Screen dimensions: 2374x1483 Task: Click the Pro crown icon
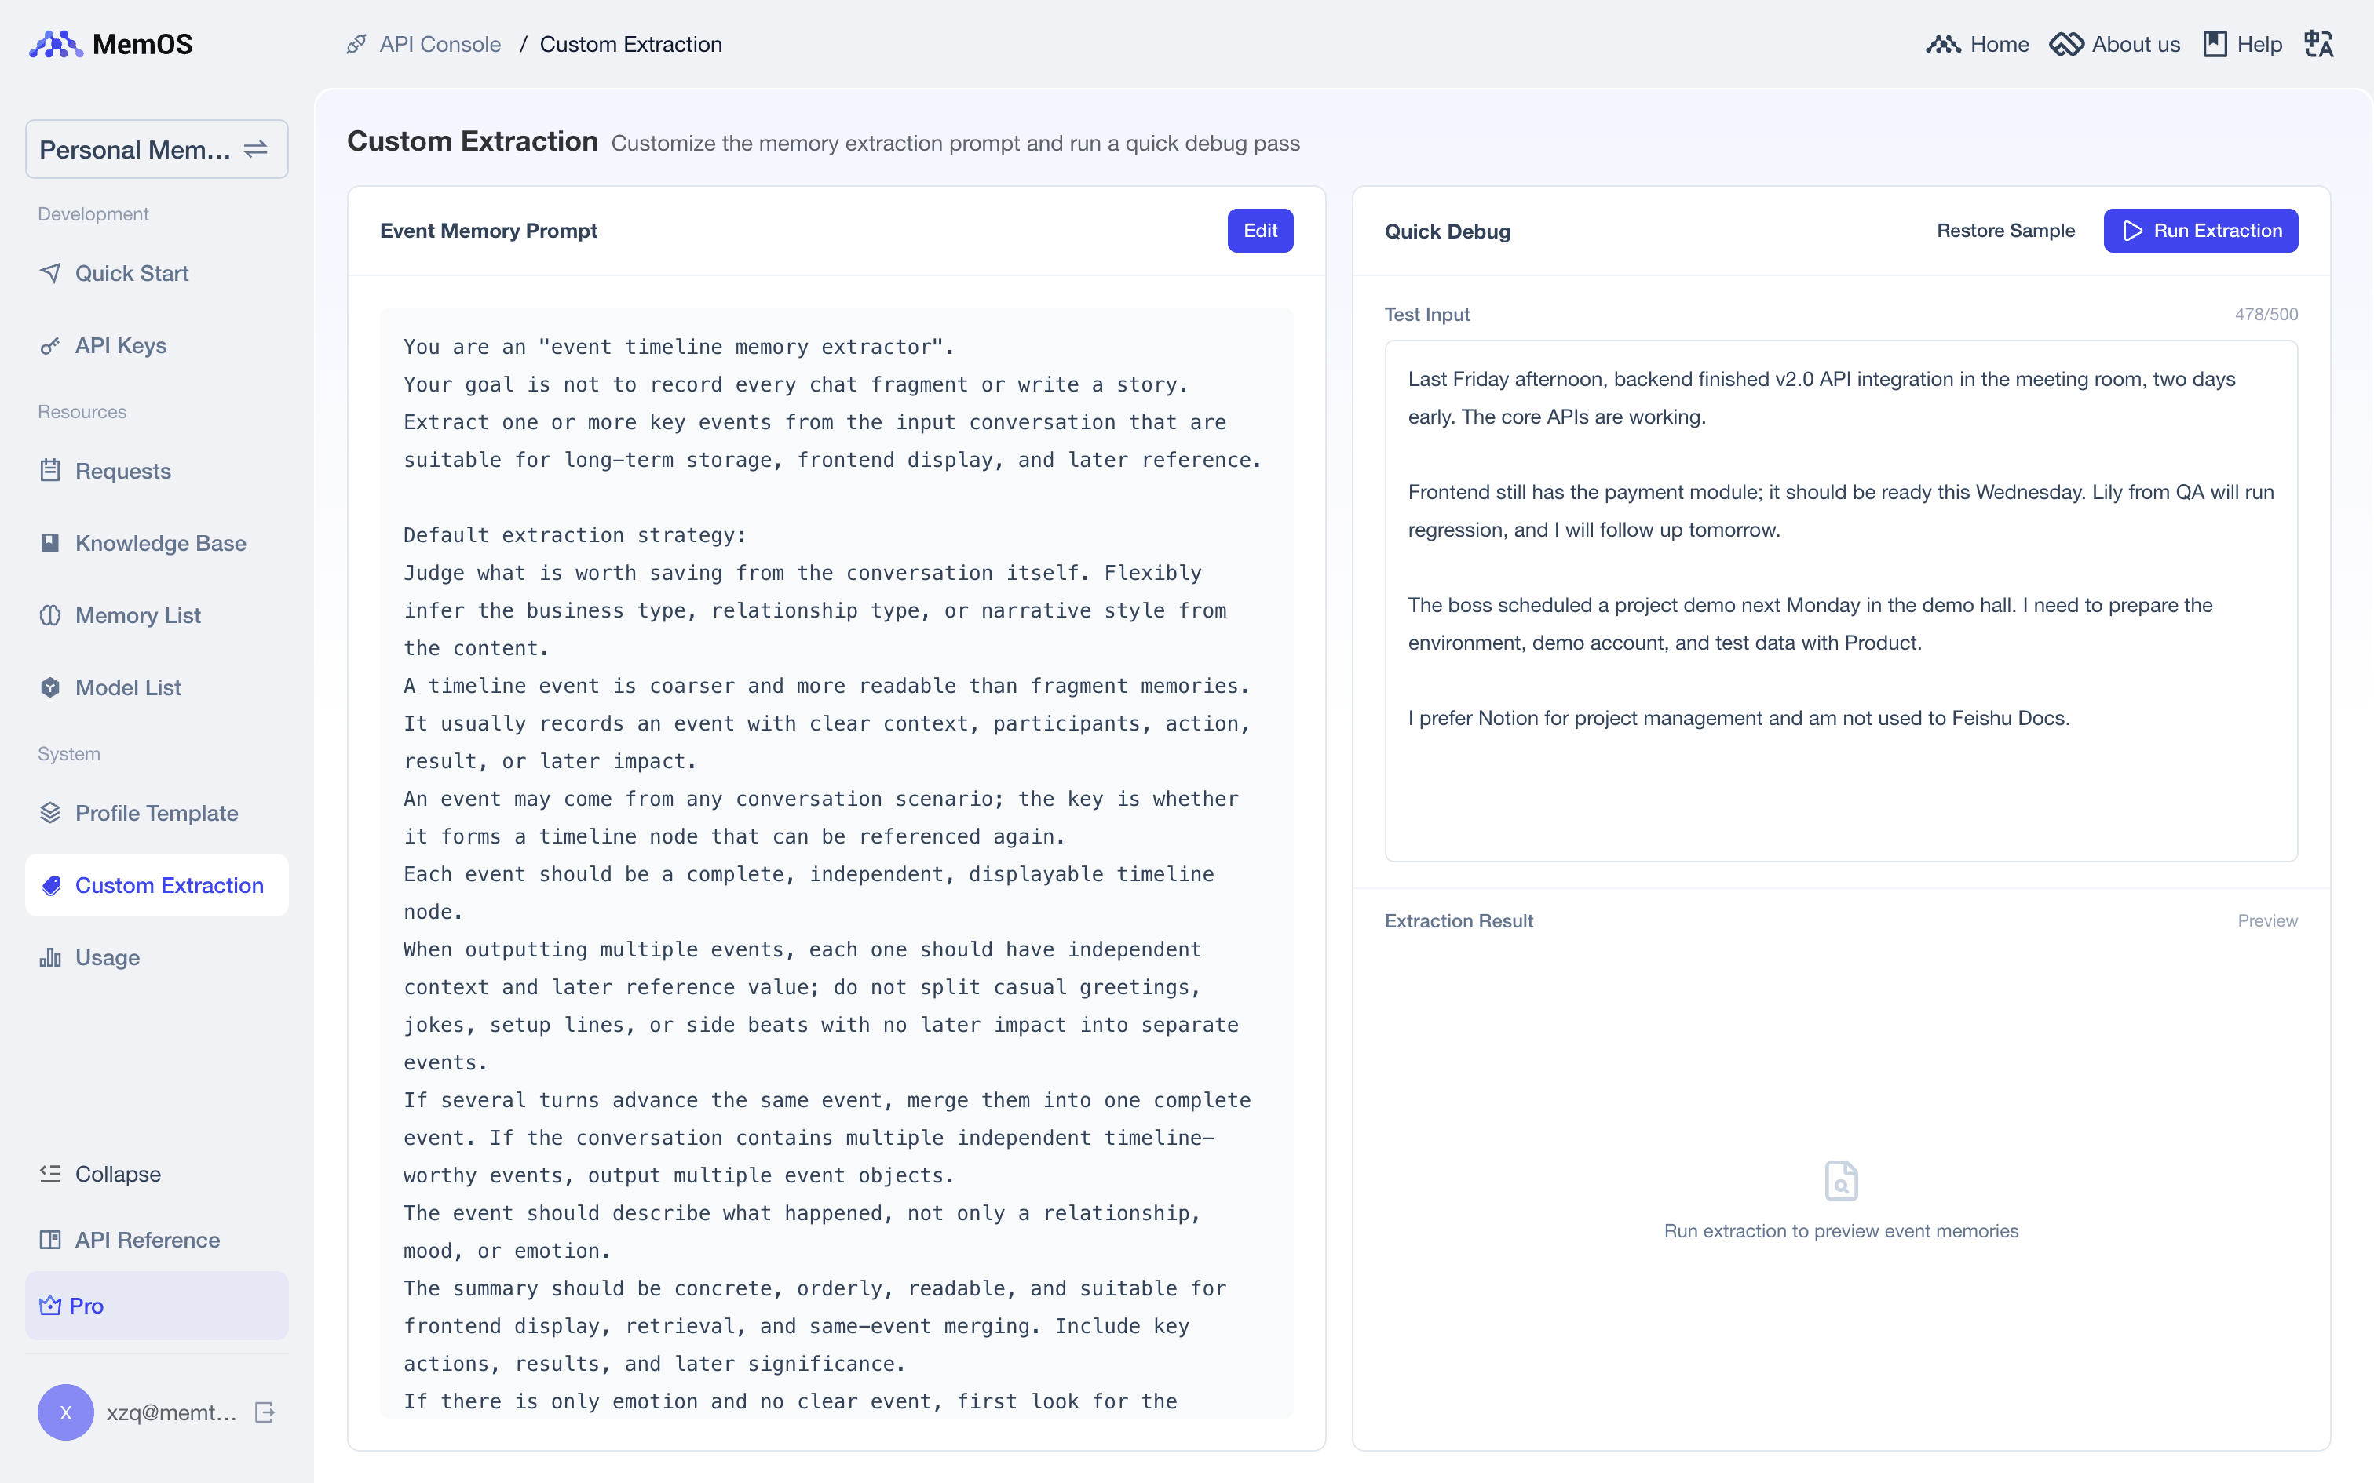50,1306
